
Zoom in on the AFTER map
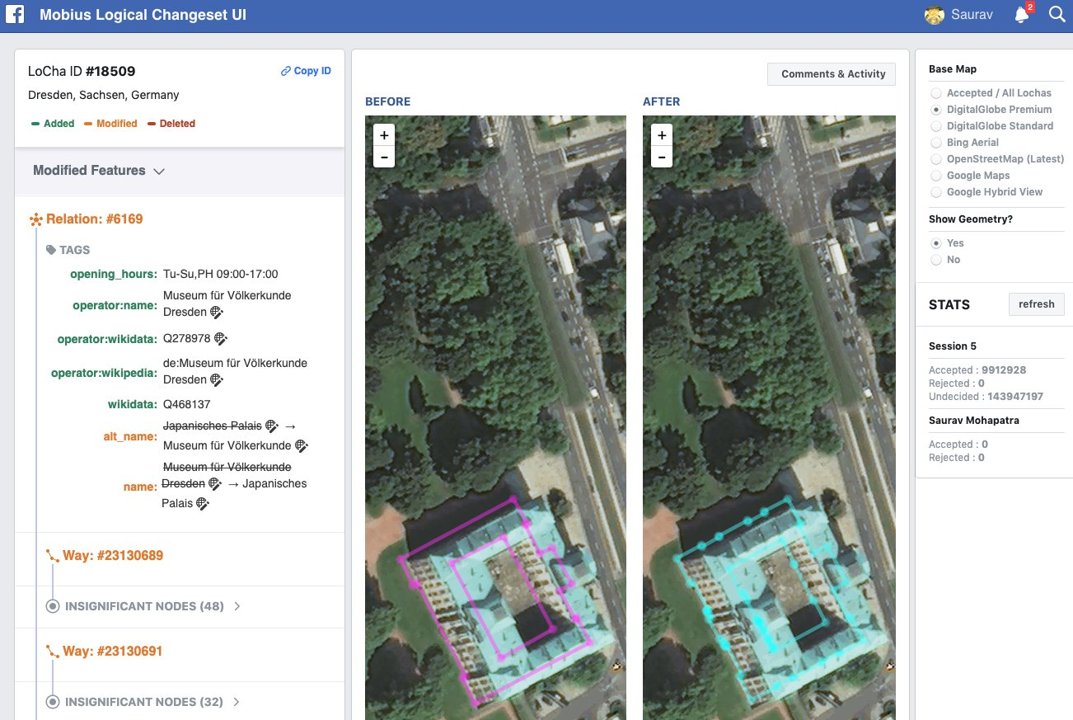coord(661,135)
